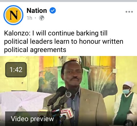Viewport: 137px width, 126px height.
Task: Open the Nation page profile picture
Action: (x=13, y=15)
